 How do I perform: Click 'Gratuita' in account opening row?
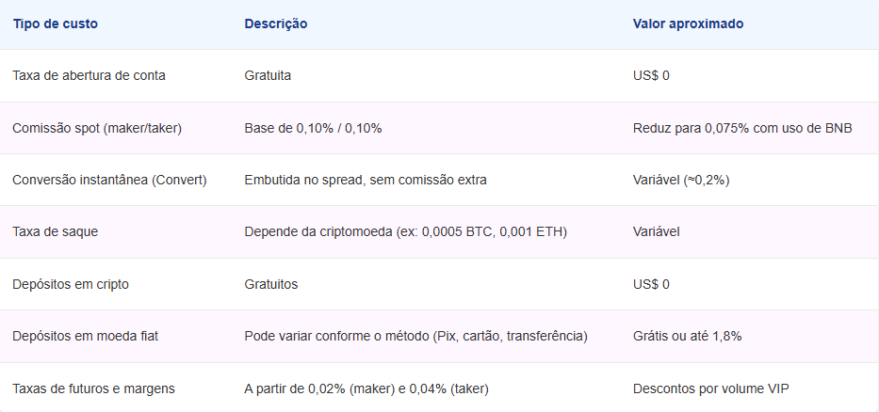point(268,75)
